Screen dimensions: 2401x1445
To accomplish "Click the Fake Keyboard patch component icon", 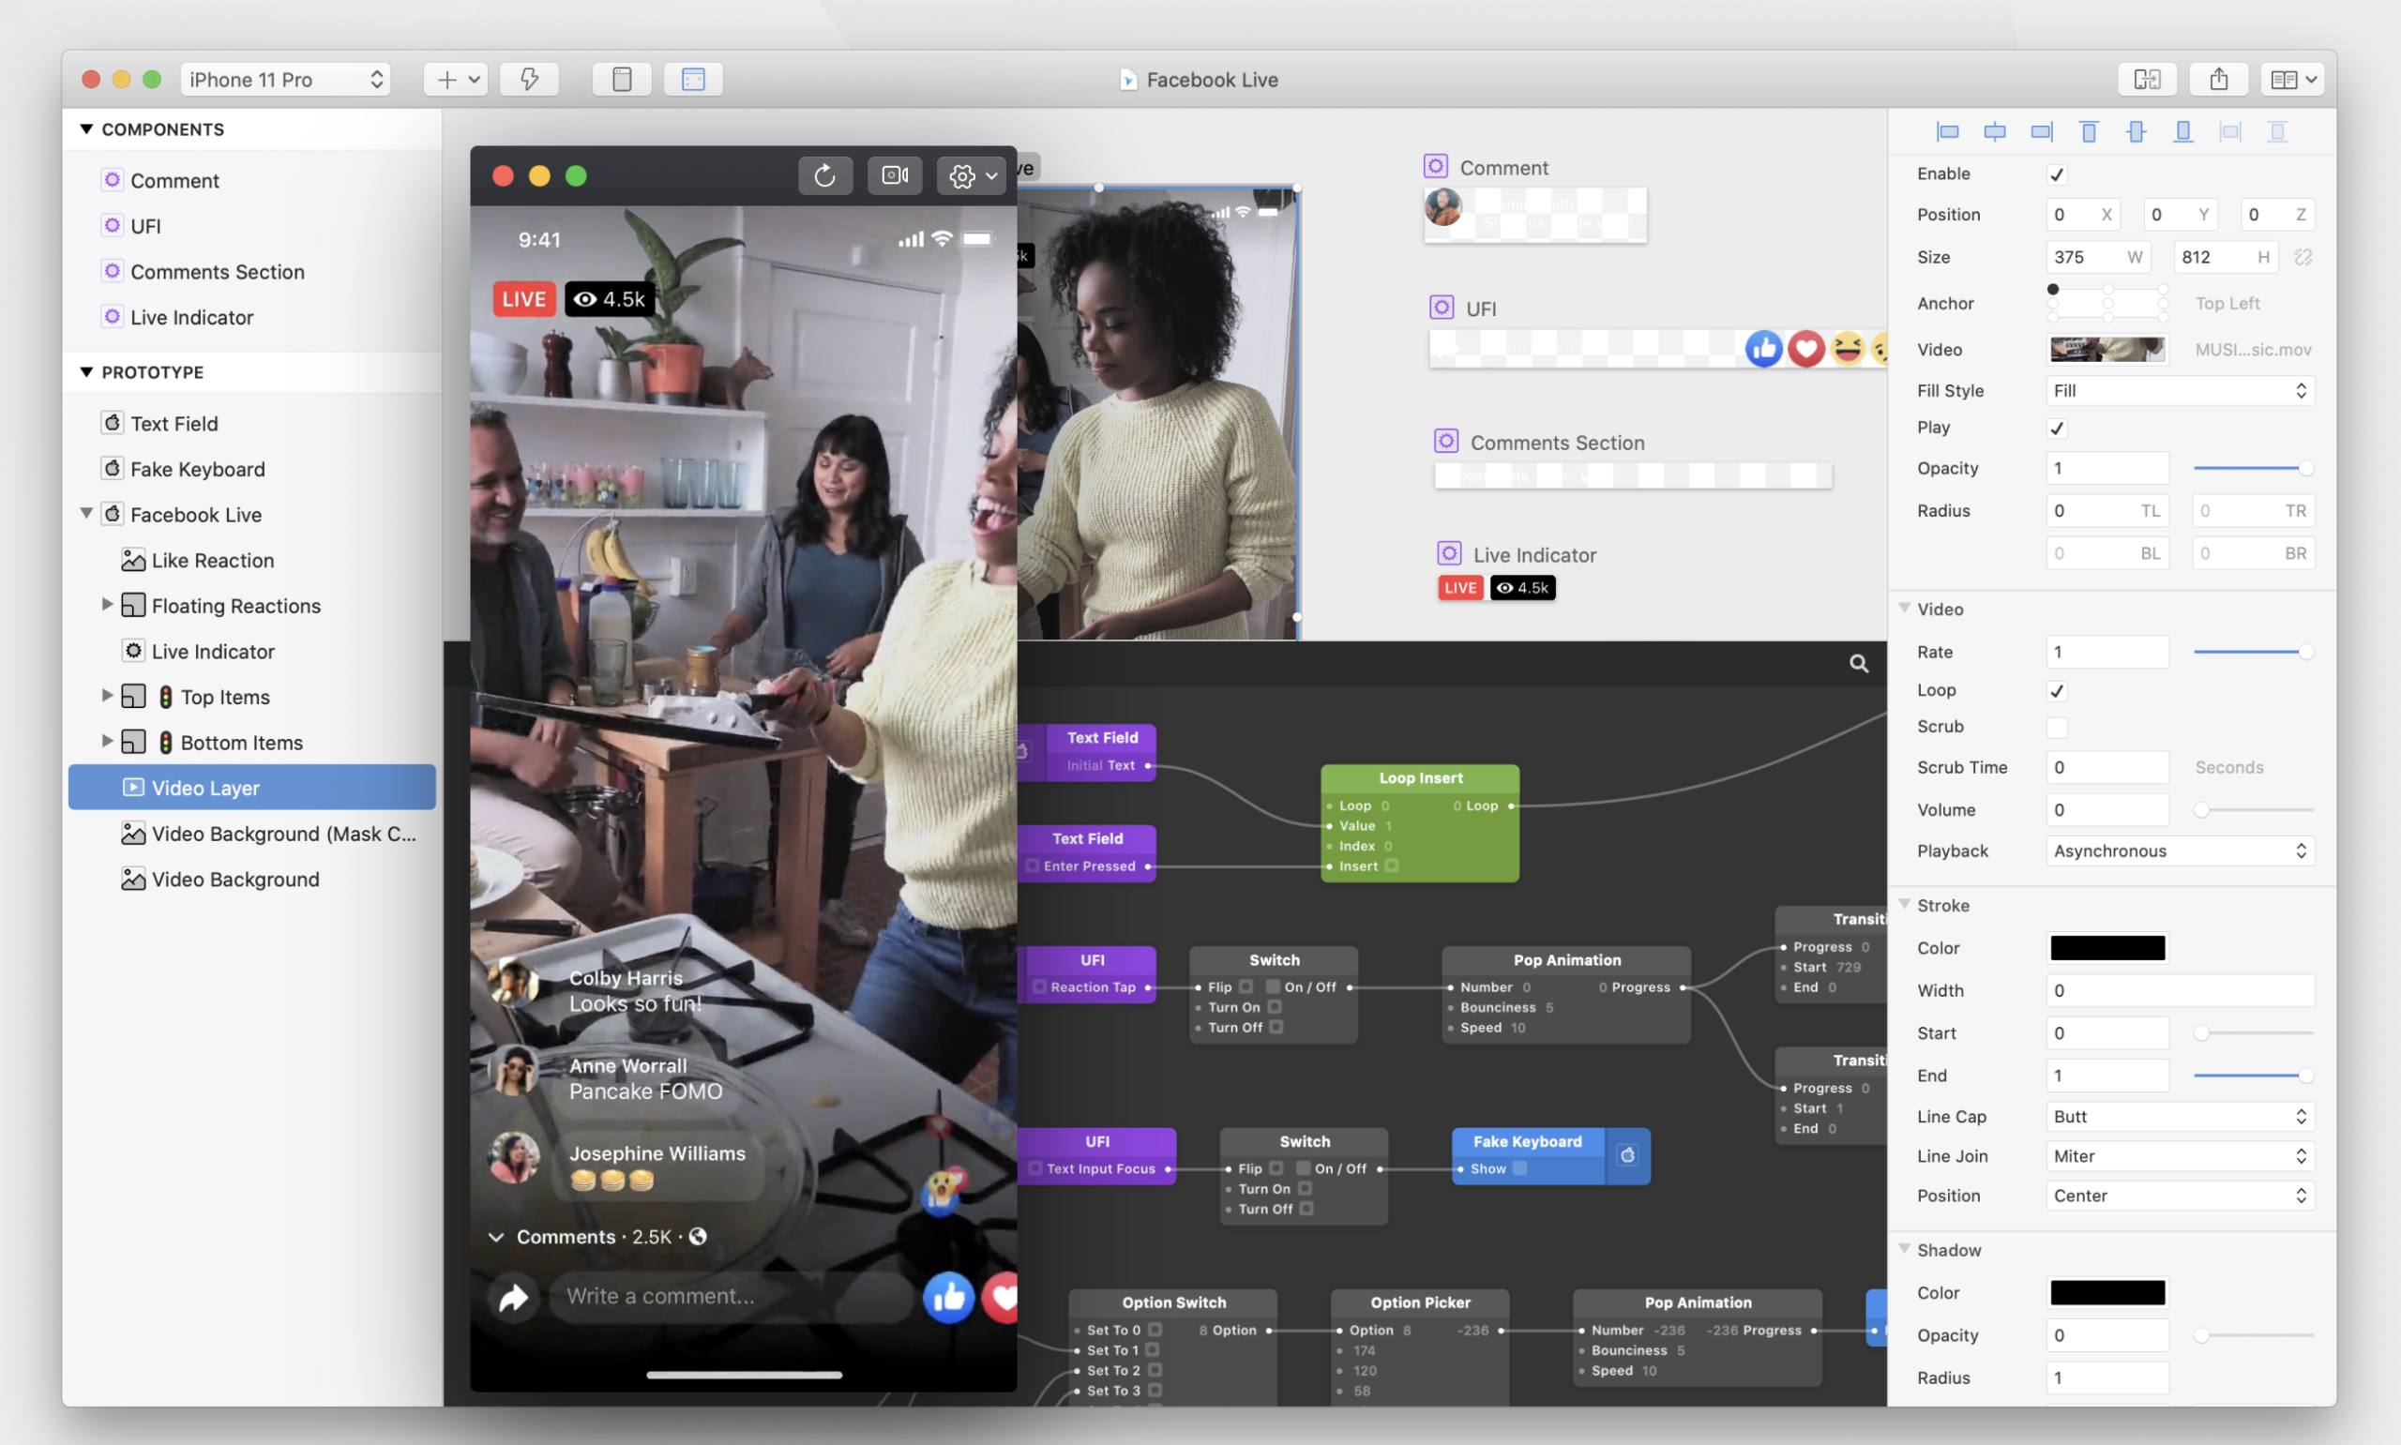I will tap(1627, 1156).
